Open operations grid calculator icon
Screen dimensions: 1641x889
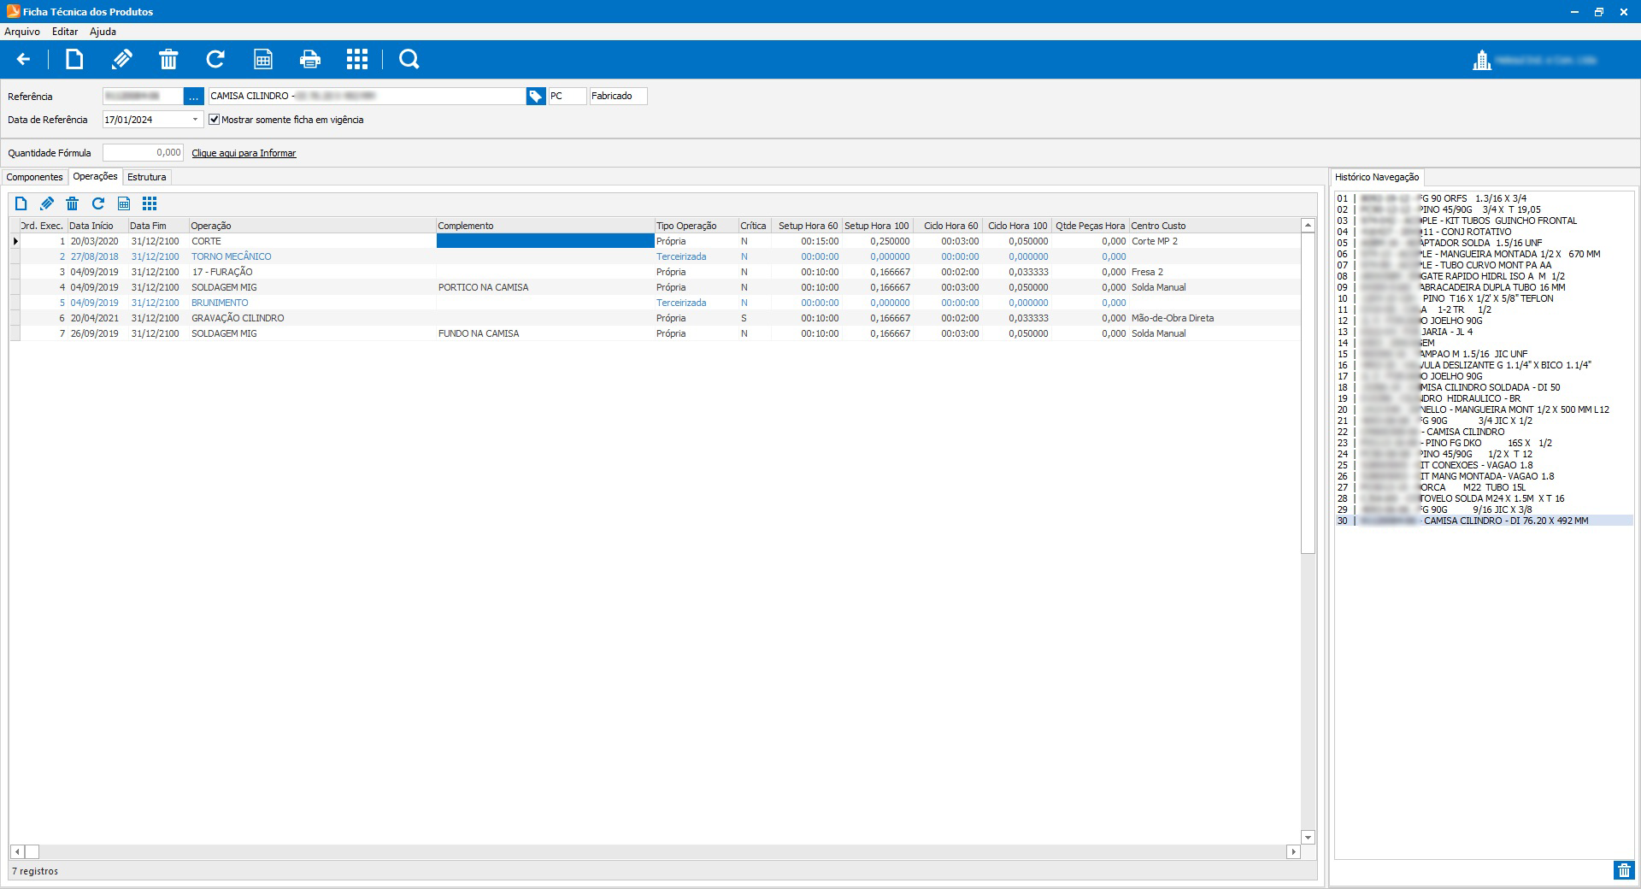pyautogui.click(x=124, y=203)
